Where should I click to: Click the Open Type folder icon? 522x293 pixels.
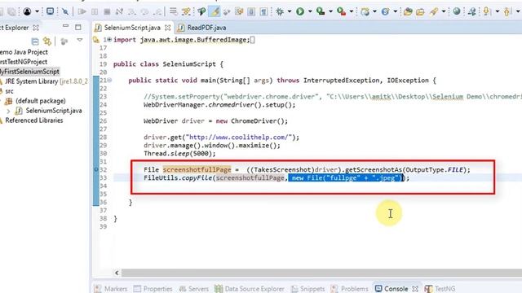coord(408,12)
